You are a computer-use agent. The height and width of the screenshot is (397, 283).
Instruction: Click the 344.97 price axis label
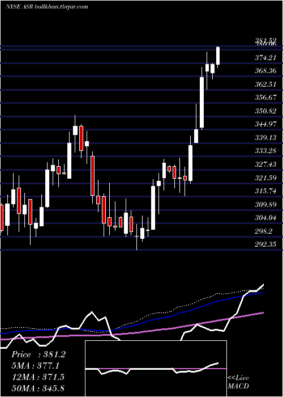click(265, 124)
